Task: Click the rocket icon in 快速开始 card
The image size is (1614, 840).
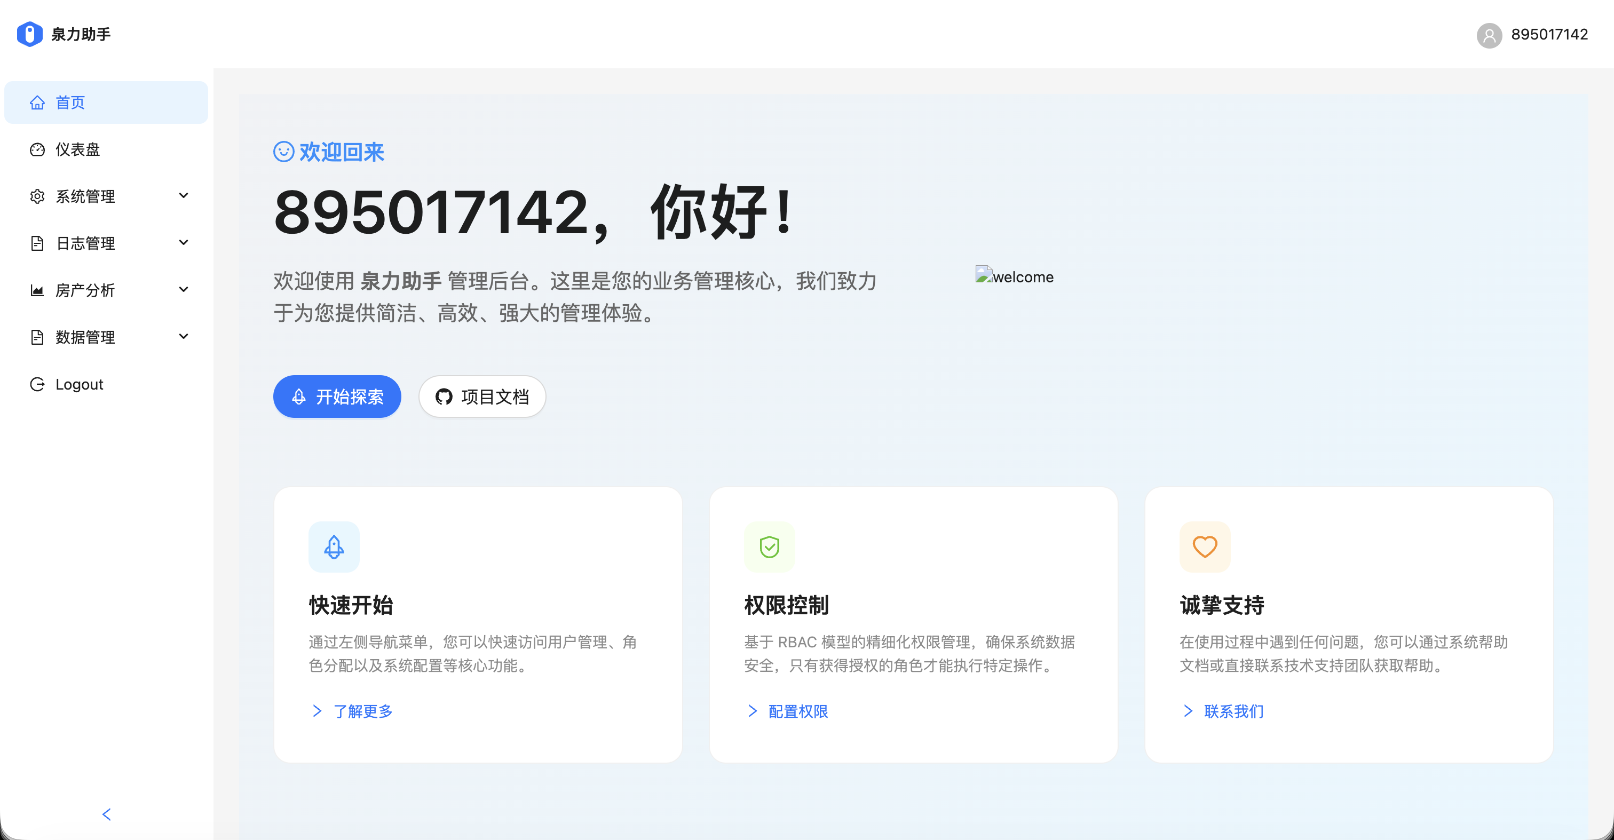Action: (x=334, y=547)
